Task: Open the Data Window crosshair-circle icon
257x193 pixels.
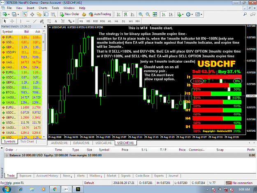Action: 32,14
